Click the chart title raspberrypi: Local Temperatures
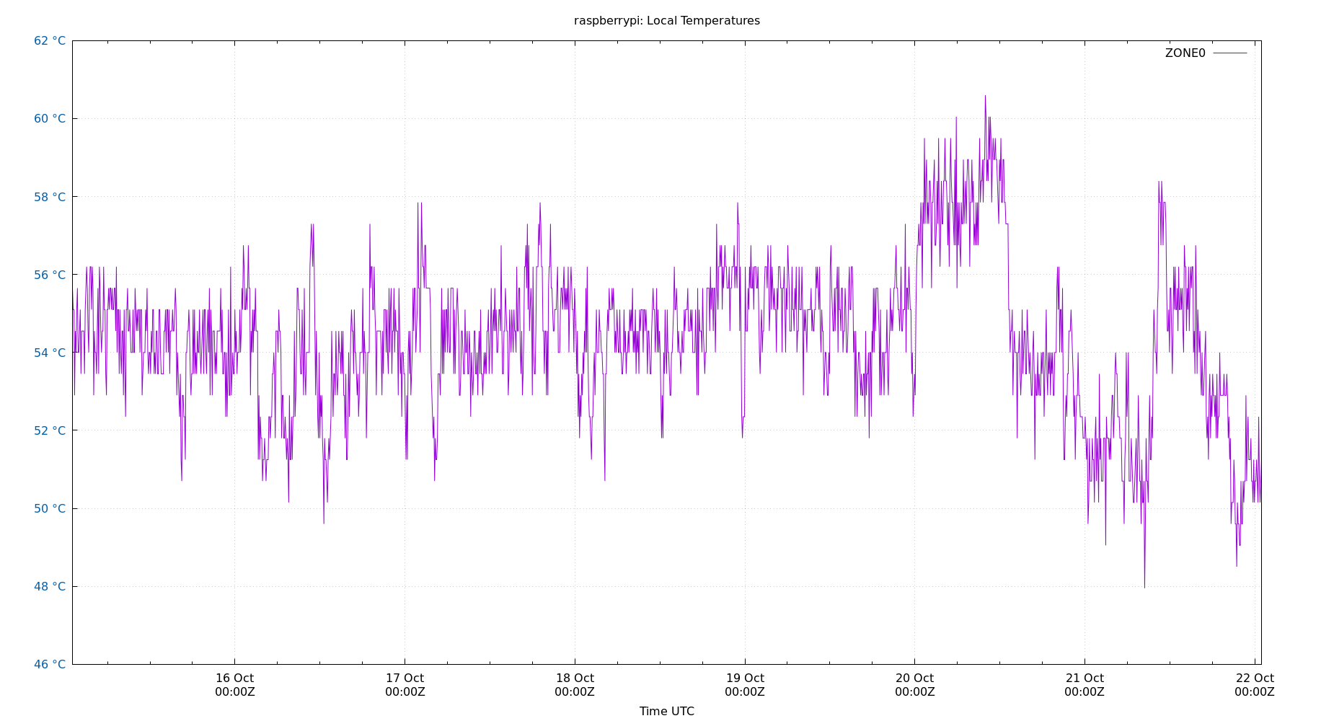 [666, 21]
